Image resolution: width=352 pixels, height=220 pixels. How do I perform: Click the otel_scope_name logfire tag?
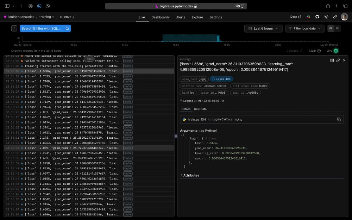250,86
